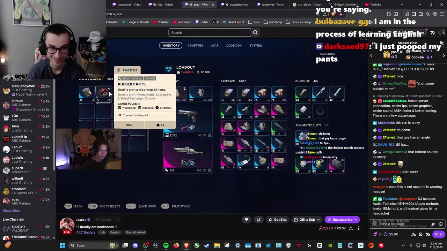Open the browser extensions puzzle icon
The width and height of the screenshot is (447, 251).
(x=389, y=14)
